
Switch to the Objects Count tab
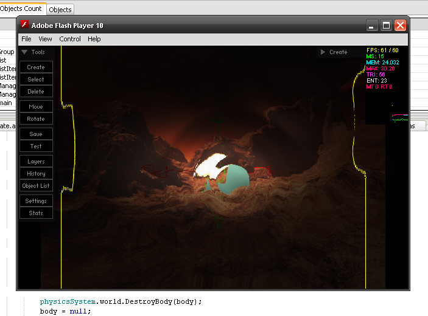tap(21, 9)
